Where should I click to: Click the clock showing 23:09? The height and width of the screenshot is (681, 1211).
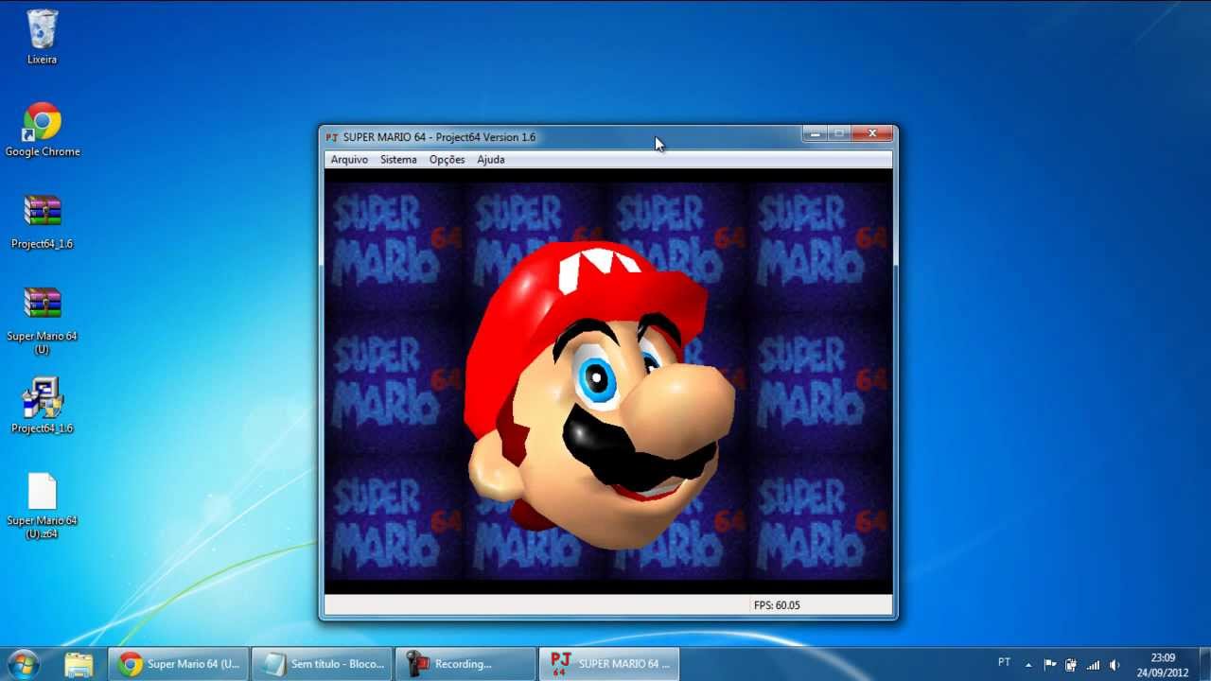[x=1163, y=665]
